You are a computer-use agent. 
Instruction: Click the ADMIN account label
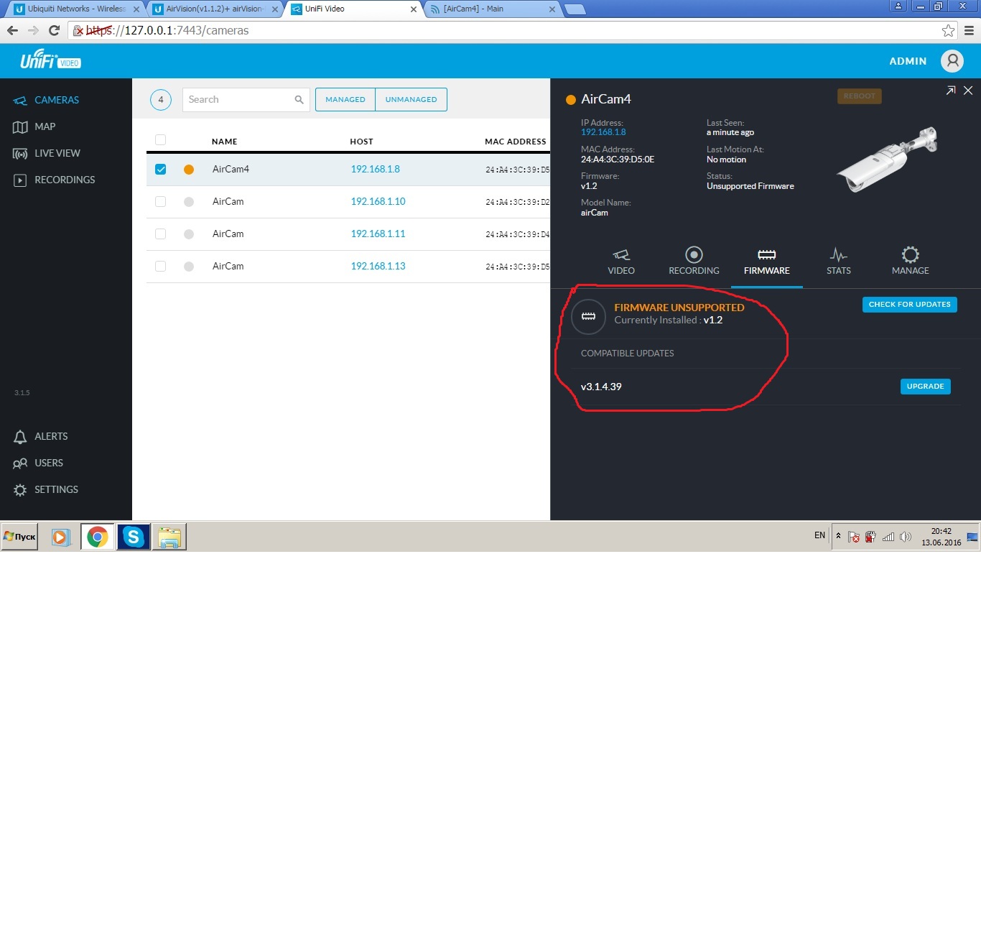(x=908, y=61)
